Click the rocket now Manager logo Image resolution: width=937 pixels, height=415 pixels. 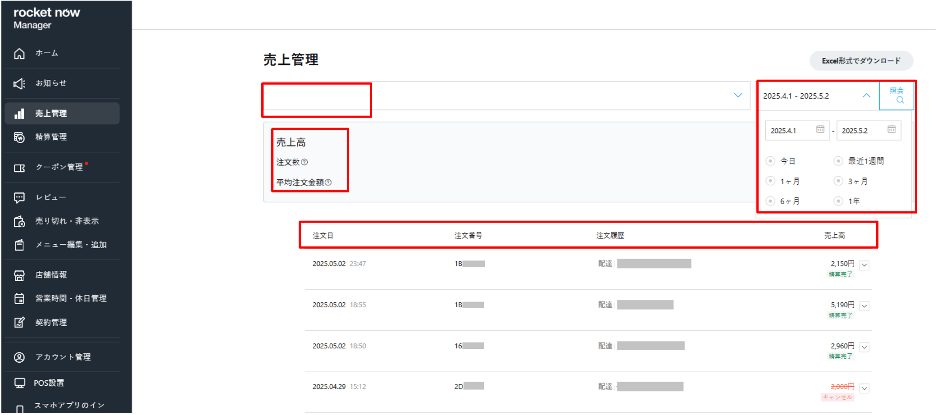click(46, 18)
